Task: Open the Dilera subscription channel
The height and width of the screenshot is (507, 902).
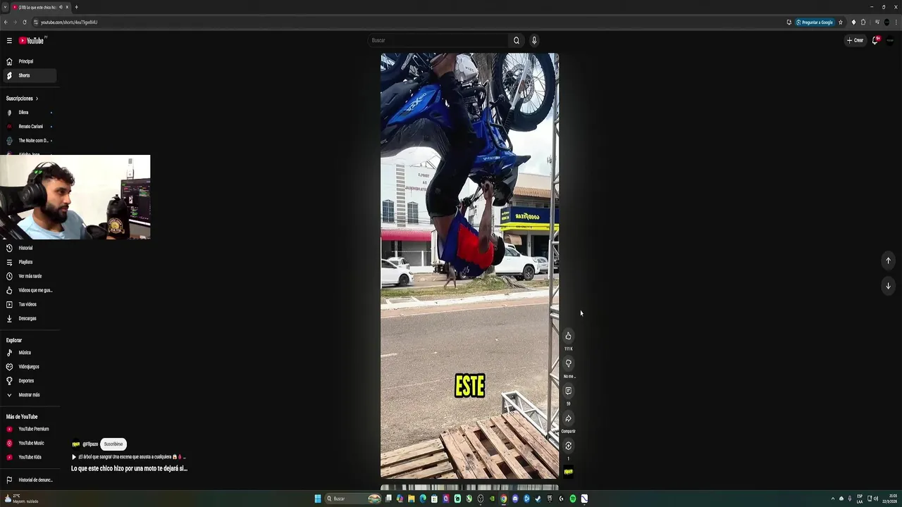Action: click(28, 113)
